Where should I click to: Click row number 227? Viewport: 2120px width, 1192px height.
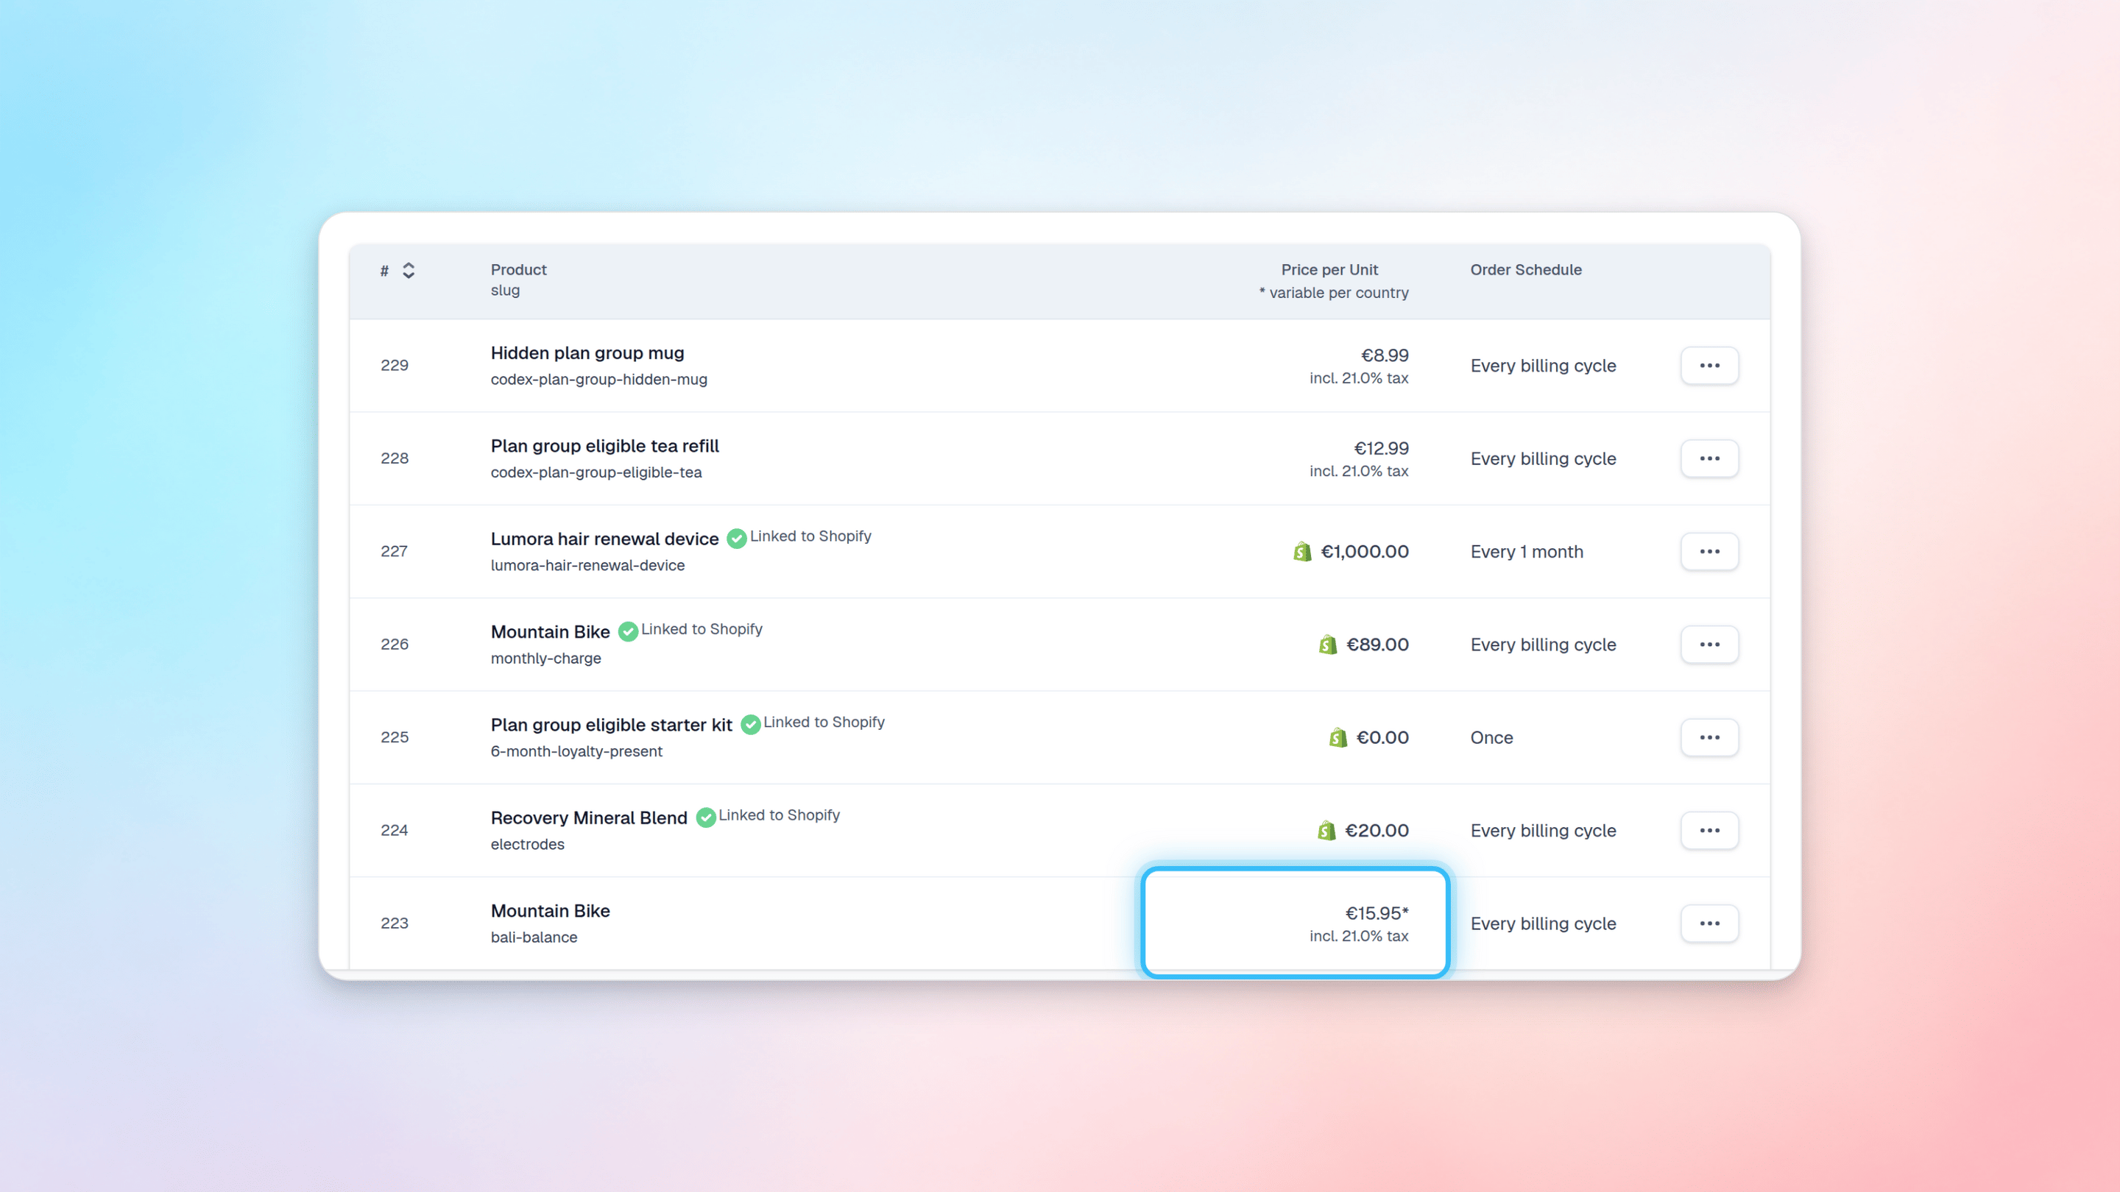395,551
